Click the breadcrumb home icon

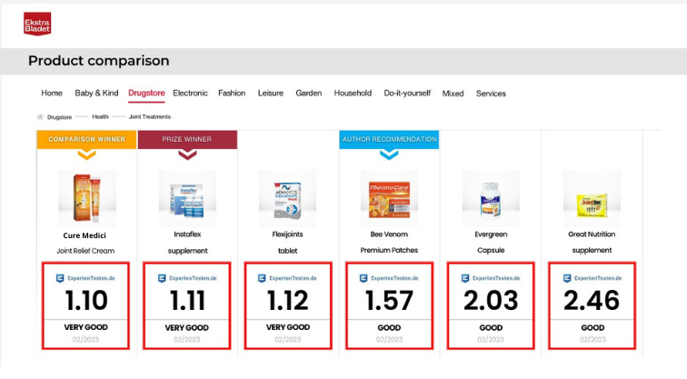tap(40, 117)
